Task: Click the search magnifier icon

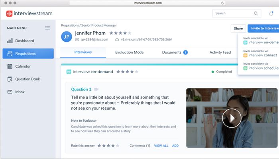Action: [256, 13]
